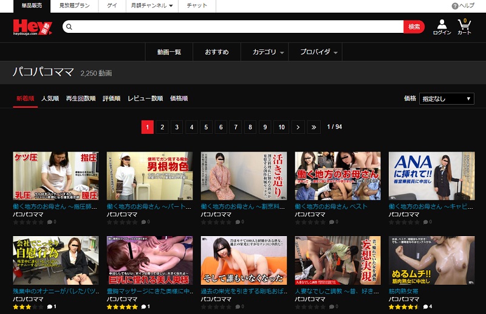Viewport: 486px width, 314px height.
Task: Open the カテゴリ dropdown menu
Action: (269, 52)
